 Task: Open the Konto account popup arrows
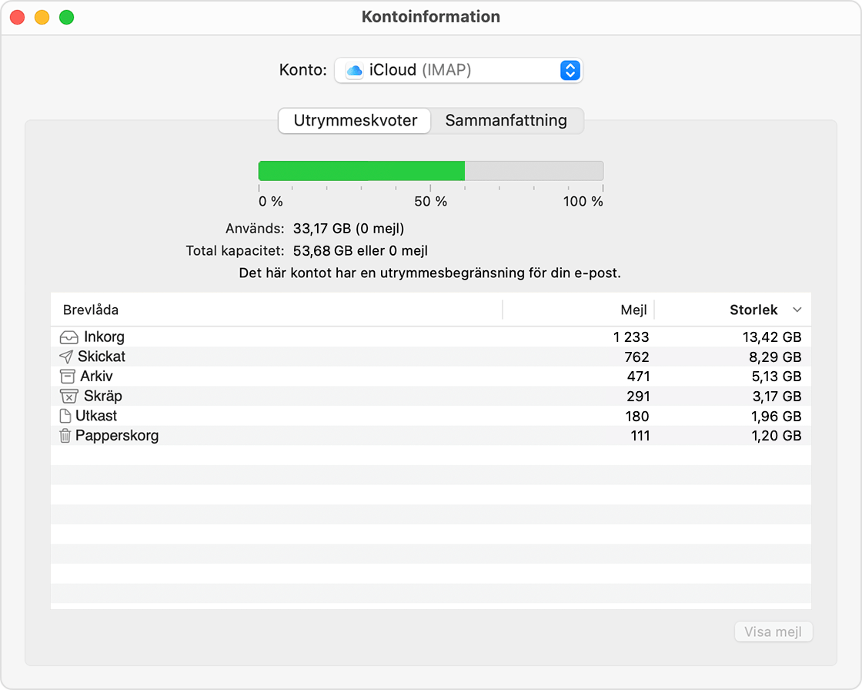click(570, 70)
